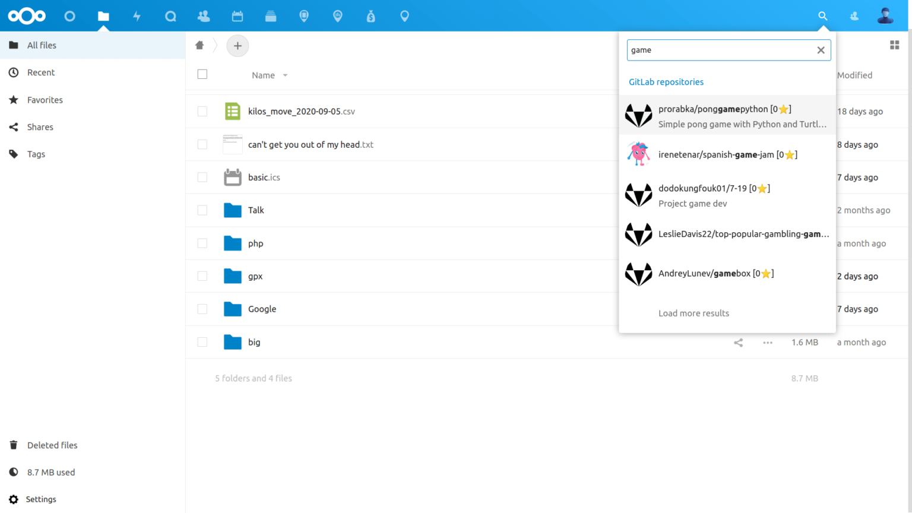
Task: Open the Calendar app icon
Action: 237,16
